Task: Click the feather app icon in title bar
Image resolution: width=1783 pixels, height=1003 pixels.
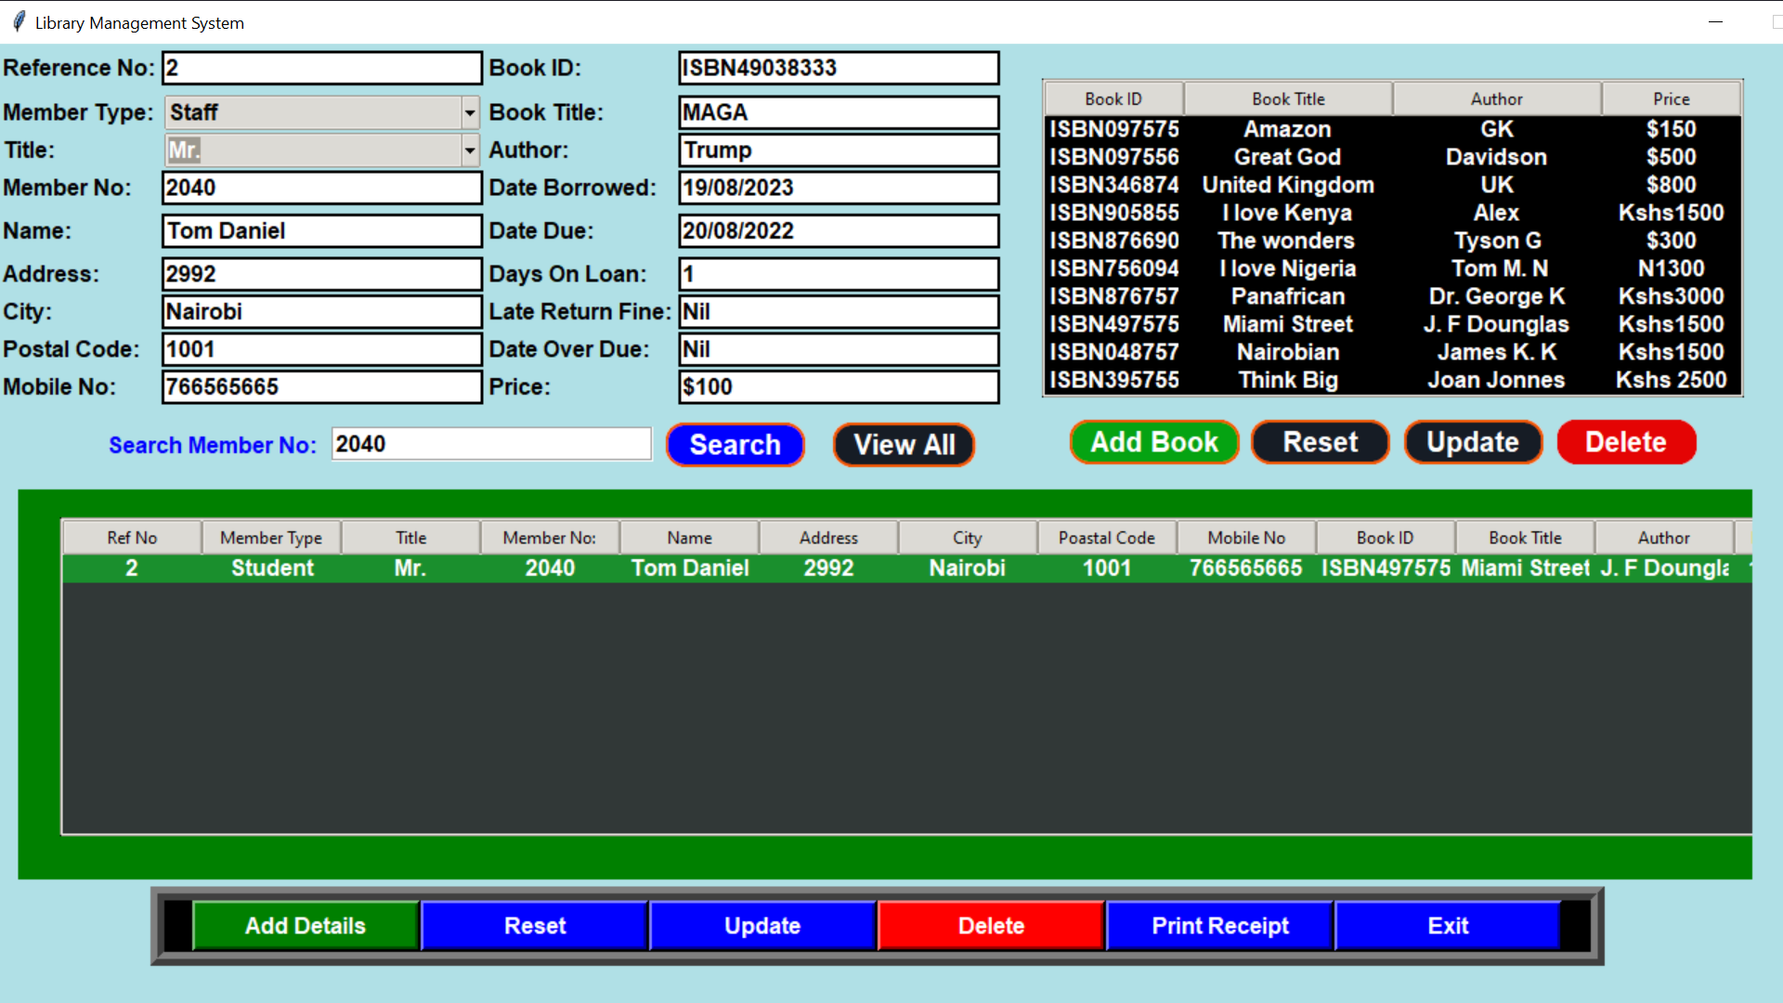Action: [19, 22]
